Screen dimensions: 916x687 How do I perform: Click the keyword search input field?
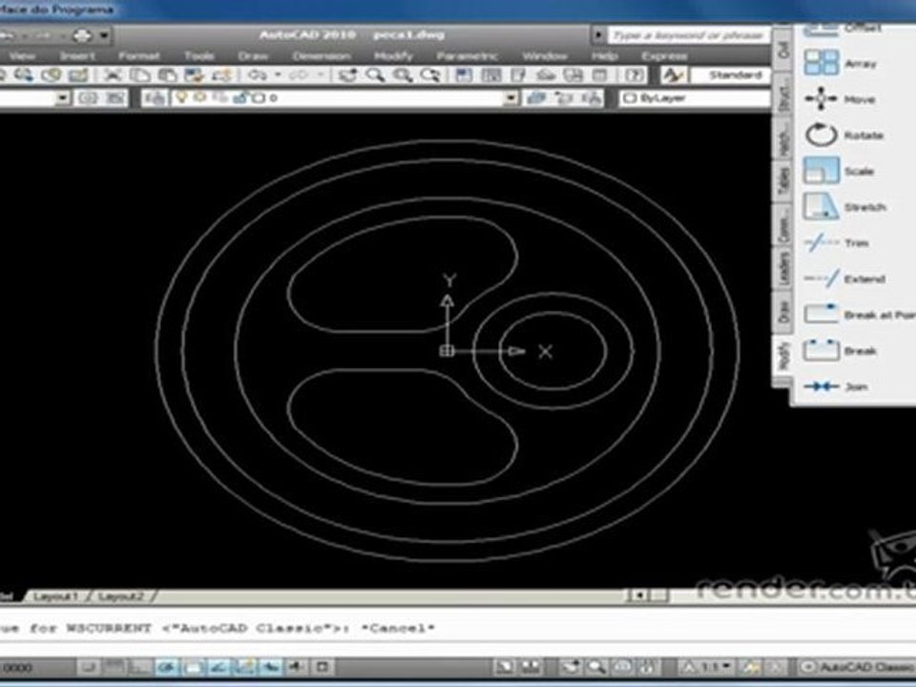[689, 35]
